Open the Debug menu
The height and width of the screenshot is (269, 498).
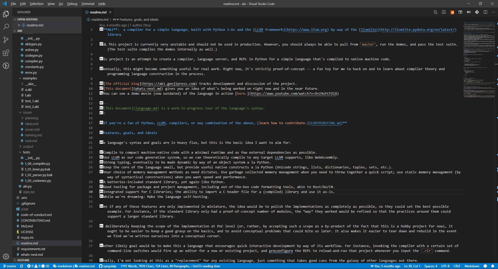(72, 4)
